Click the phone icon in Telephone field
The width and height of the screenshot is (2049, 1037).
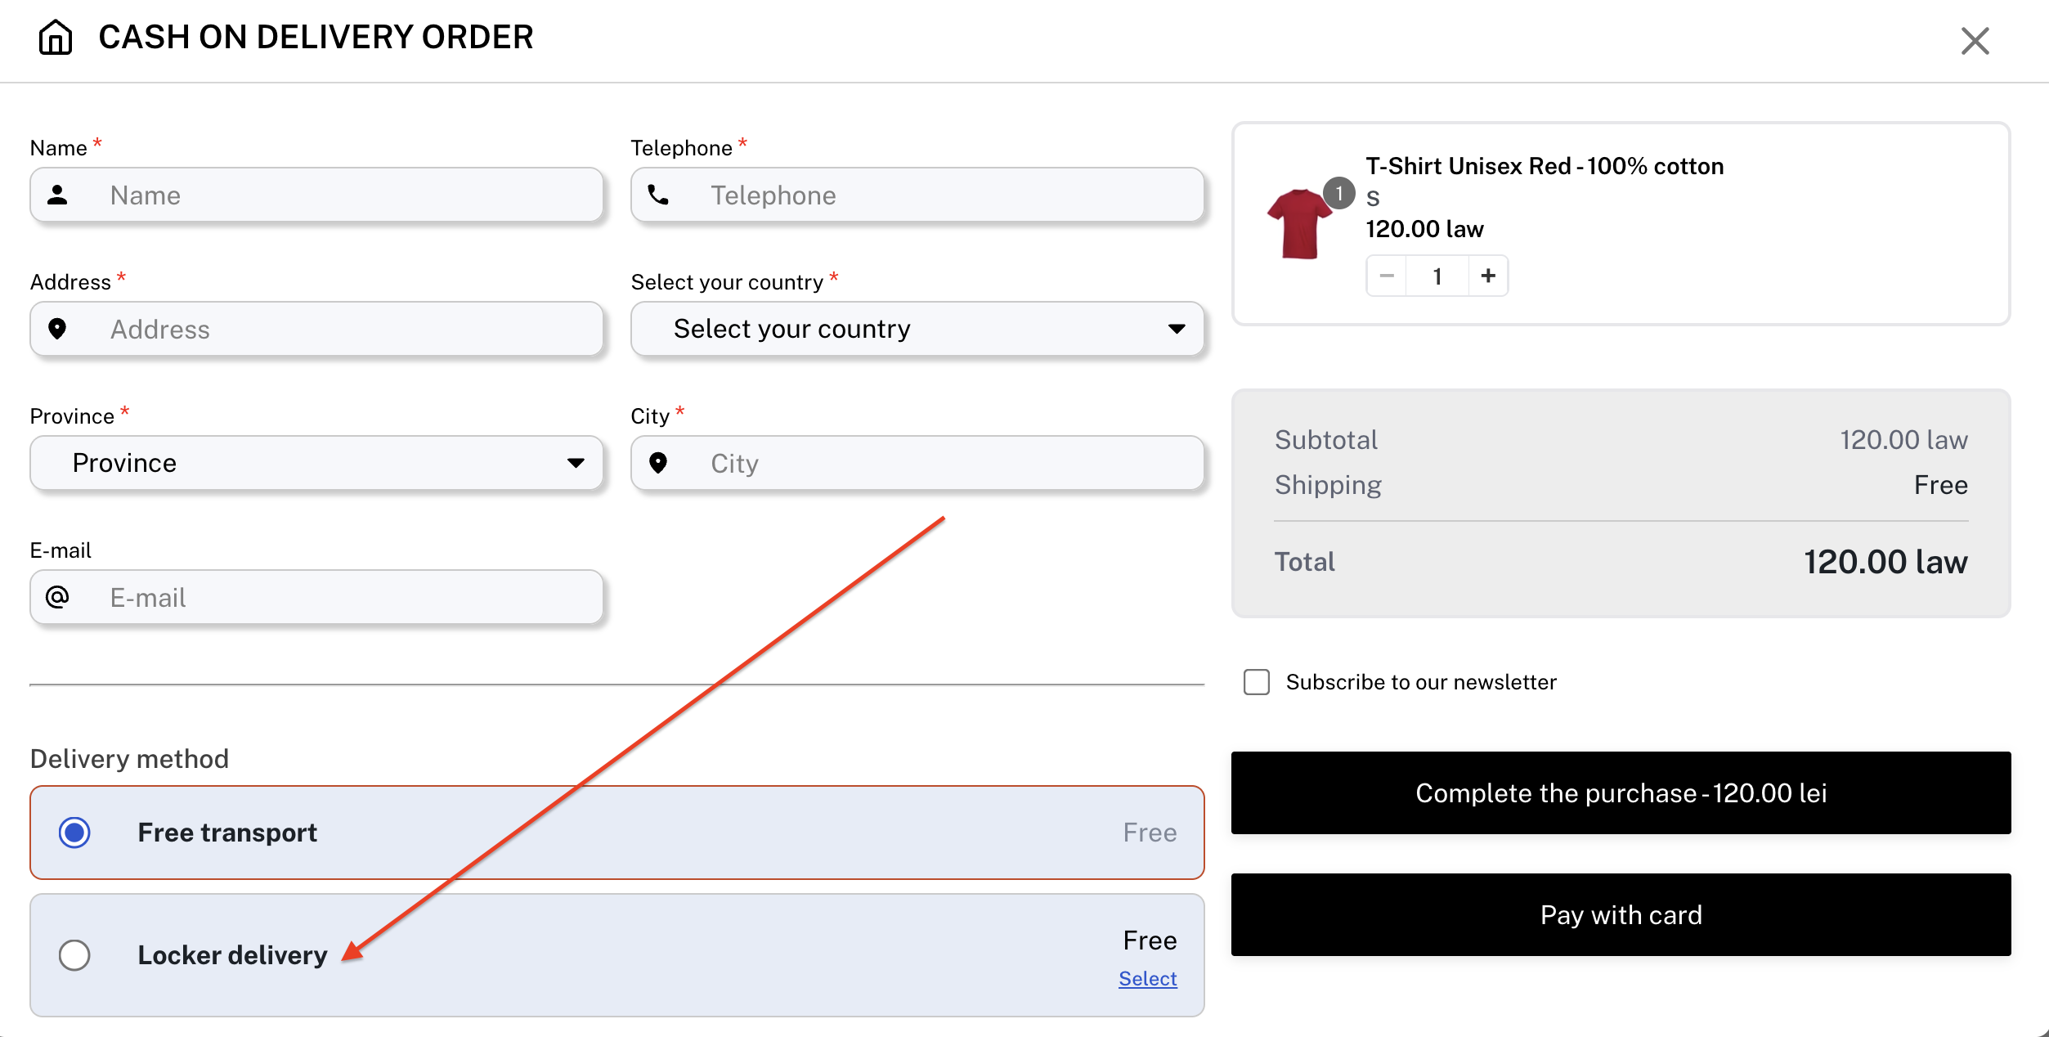658,195
